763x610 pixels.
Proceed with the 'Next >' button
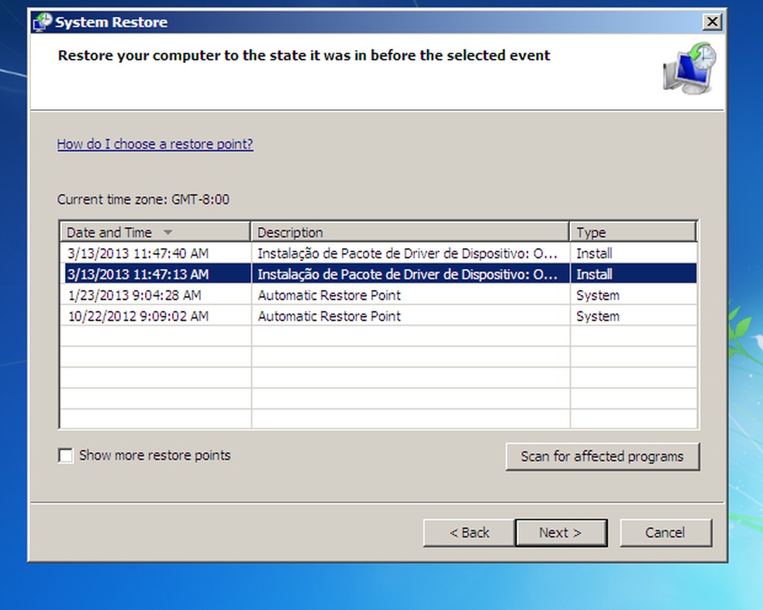tap(561, 532)
